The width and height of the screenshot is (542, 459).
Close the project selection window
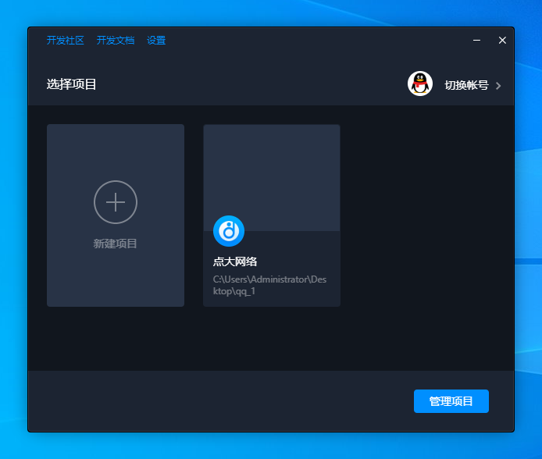coord(502,41)
